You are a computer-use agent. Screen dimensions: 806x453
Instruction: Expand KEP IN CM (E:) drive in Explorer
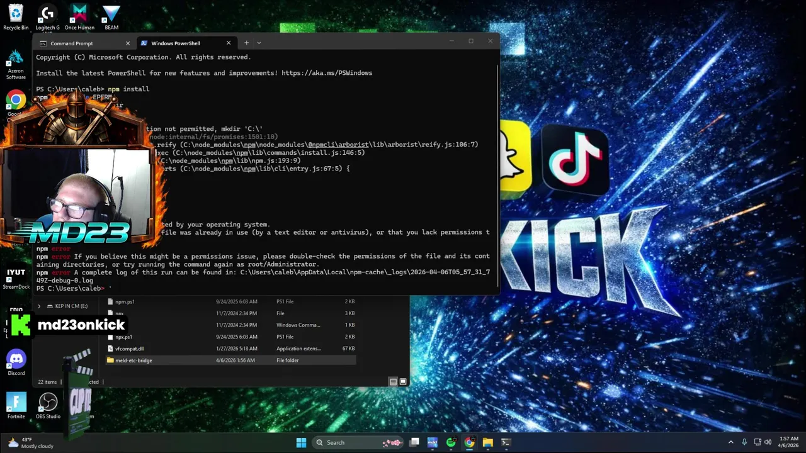click(39, 306)
